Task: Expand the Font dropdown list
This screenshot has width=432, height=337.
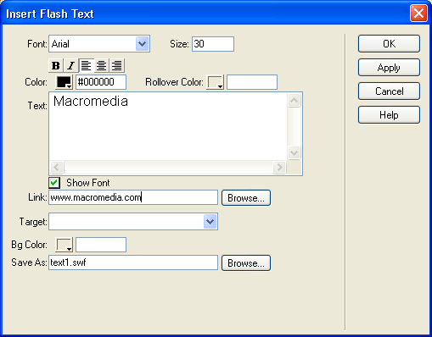Action: coord(142,44)
